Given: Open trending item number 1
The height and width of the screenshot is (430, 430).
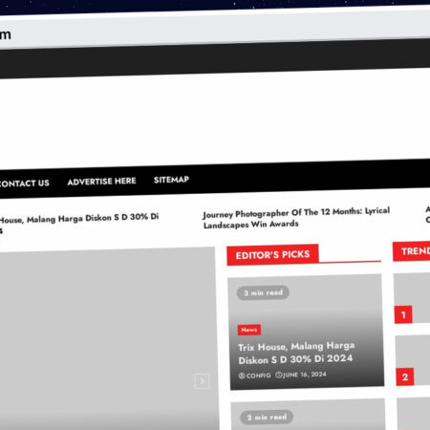Looking at the screenshot, I should pyautogui.click(x=412, y=297).
